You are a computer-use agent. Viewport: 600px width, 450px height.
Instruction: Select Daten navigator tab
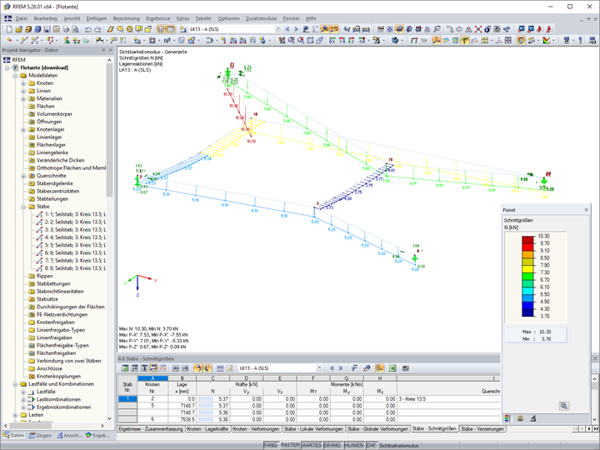(x=14, y=436)
